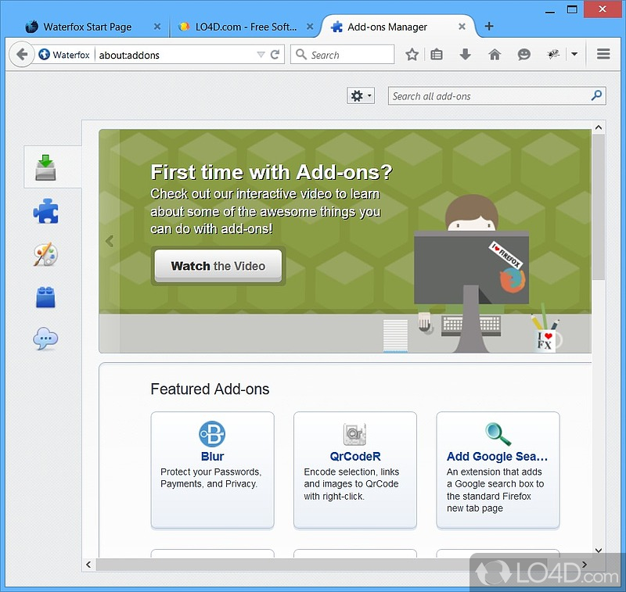Click the Blur add-on logo
Screen dimensions: 626x592
pyautogui.click(x=212, y=434)
